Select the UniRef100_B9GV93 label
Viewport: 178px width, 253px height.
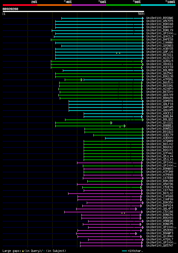coord(160,218)
